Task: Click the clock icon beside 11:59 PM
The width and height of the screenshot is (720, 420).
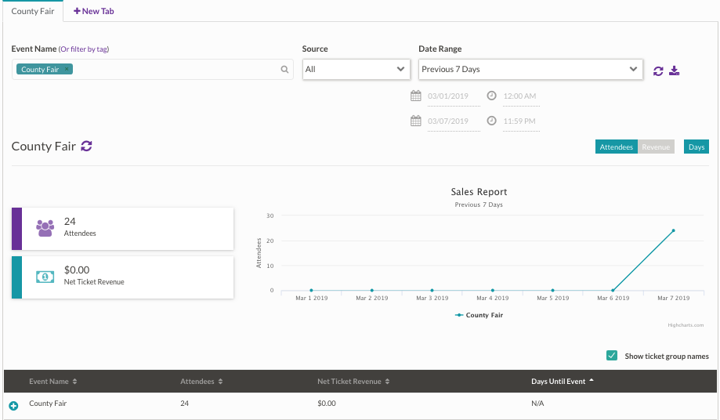Action: coord(491,121)
